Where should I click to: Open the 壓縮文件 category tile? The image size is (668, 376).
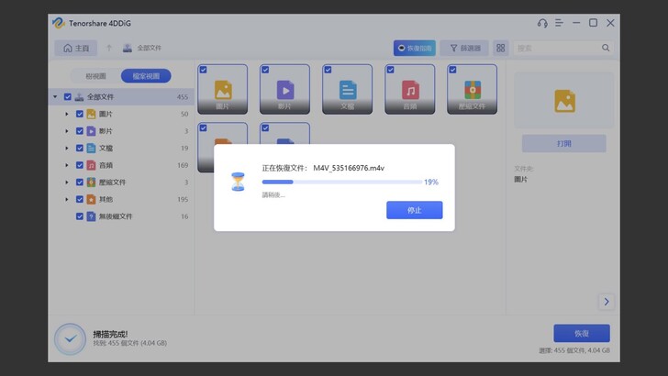pyautogui.click(x=472, y=90)
